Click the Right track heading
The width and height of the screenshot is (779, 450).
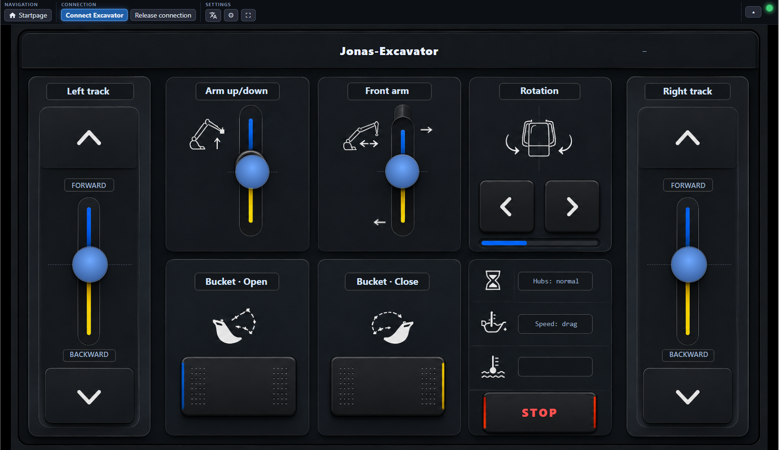coord(687,91)
